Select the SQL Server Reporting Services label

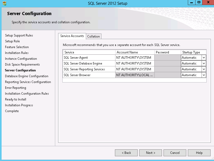coord(84,69)
